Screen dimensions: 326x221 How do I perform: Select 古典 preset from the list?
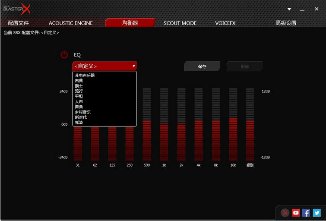coord(79,81)
